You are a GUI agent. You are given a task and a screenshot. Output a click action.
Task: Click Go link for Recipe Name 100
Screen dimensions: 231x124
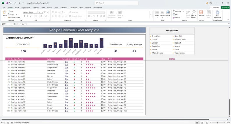point(66,111)
